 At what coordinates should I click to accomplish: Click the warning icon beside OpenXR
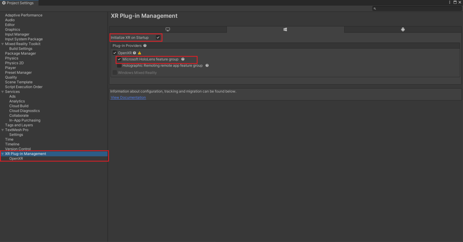click(x=140, y=53)
